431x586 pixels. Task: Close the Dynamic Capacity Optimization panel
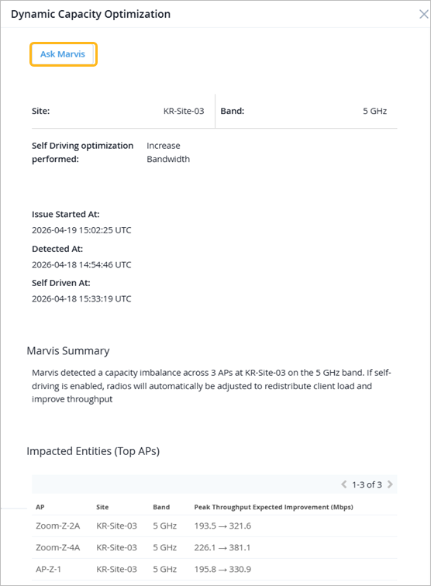pyautogui.click(x=423, y=14)
